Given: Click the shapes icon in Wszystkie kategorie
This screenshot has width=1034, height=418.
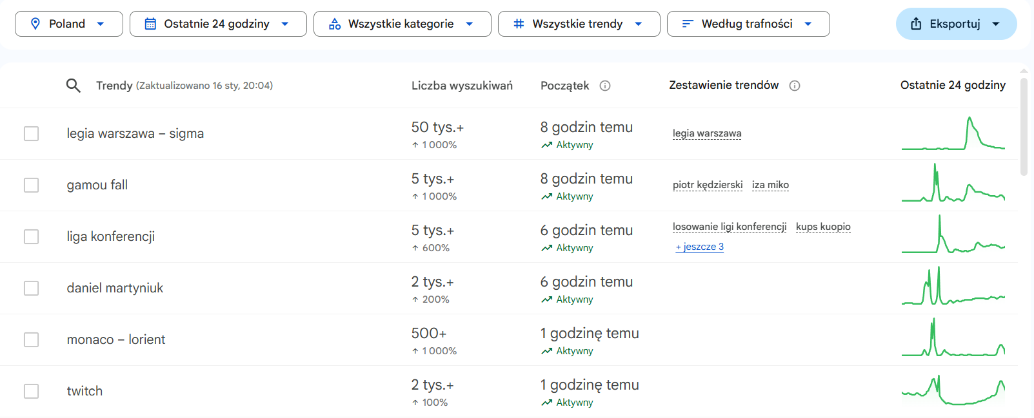Looking at the screenshot, I should [335, 24].
